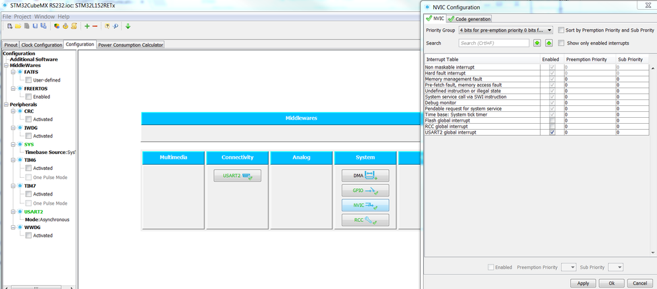Image resolution: width=657 pixels, height=289 pixels.
Task: Switch to the Code generation tab
Action: [x=469, y=19]
